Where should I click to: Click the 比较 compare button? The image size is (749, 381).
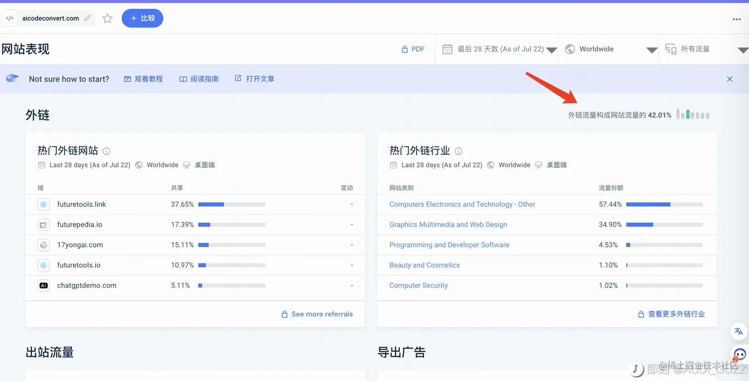pos(142,18)
